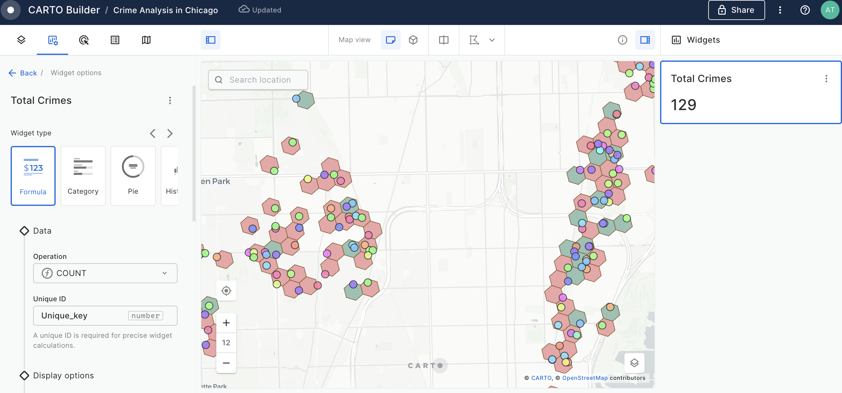This screenshot has width=842, height=393.
Task: Click the Total Crimes widget card title
Action: coord(701,79)
